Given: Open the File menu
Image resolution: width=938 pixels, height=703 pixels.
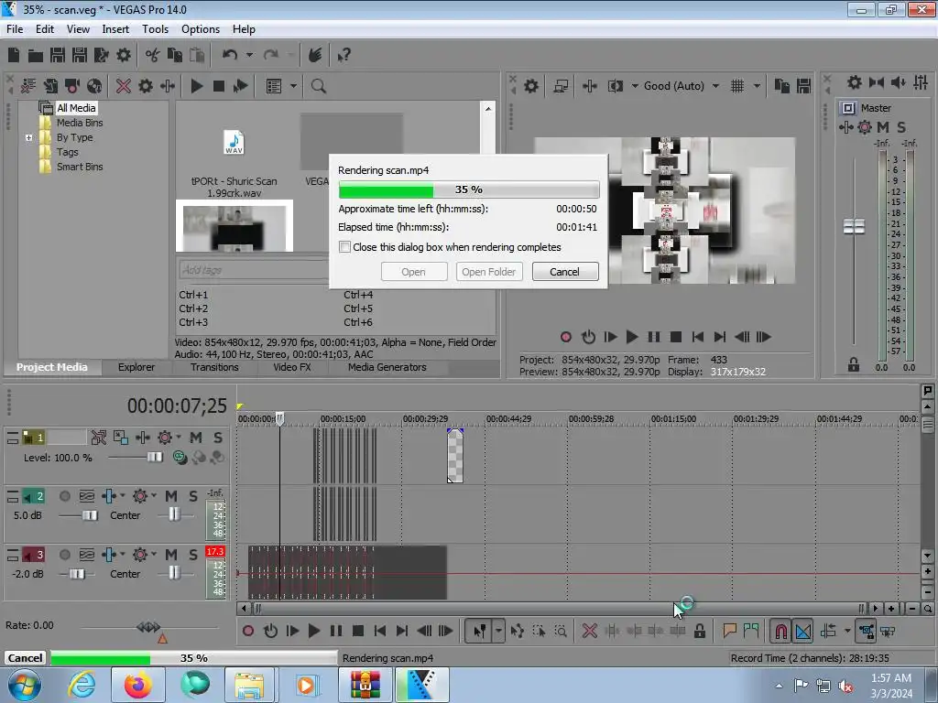Looking at the screenshot, I should pos(15,28).
